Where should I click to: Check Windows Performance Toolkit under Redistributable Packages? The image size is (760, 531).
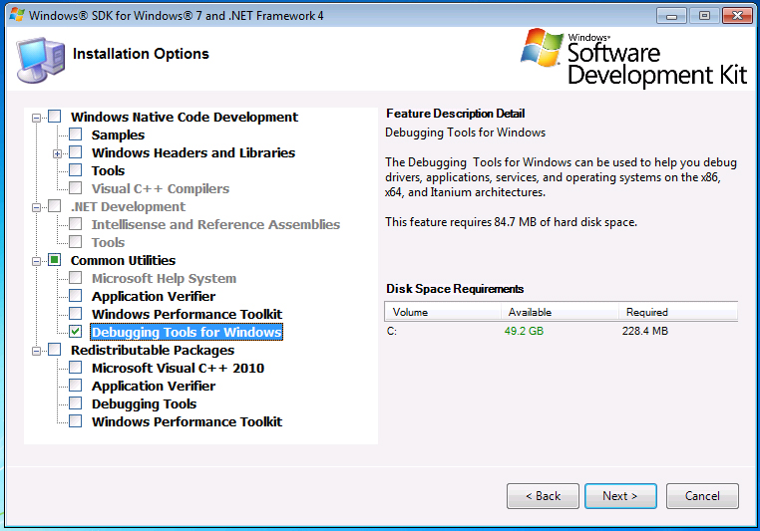[x=75, y=421]
